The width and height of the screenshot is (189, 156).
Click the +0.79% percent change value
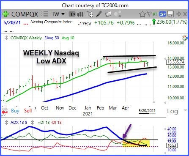coord(126,23)
